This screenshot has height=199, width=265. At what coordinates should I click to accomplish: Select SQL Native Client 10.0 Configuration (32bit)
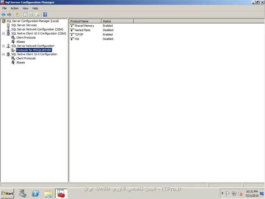tap(39, 34)
